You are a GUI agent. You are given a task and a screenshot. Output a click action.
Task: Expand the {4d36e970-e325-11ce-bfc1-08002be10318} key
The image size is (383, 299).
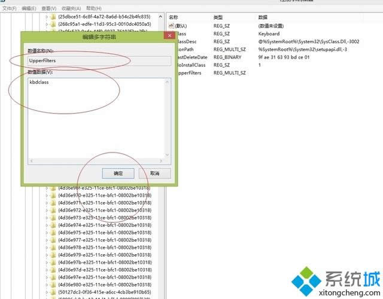(x=47, y=196)
